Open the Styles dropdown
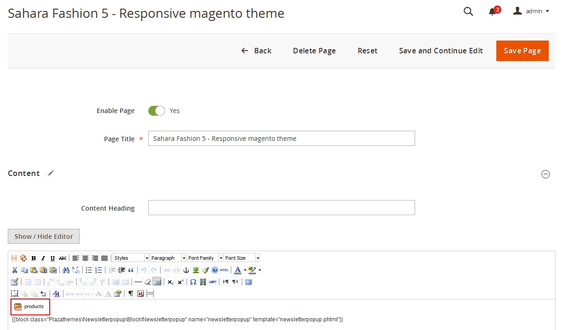Viewport: 562px width, 330px height. pyautogui.click(x=131, y=258)
